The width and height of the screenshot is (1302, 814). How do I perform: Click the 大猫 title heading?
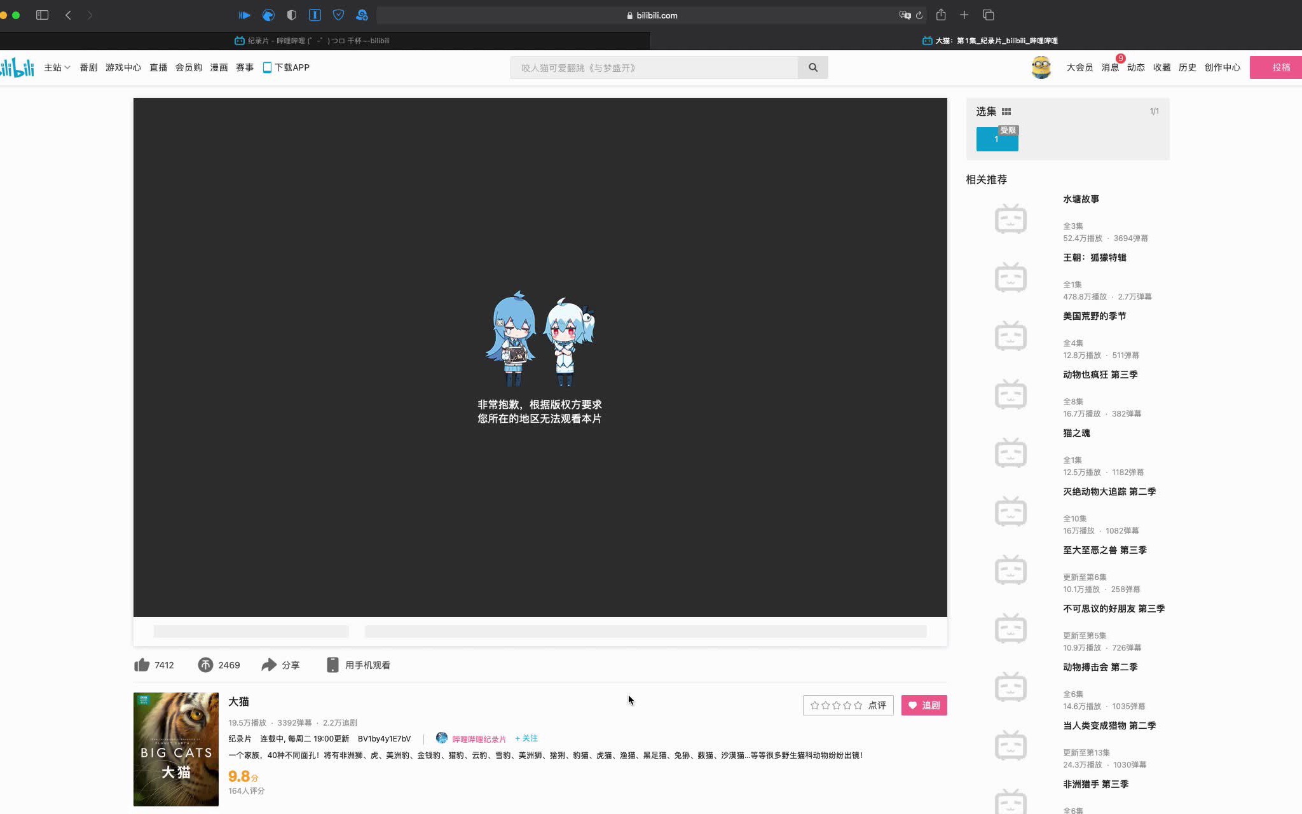(x=238, y=701)
